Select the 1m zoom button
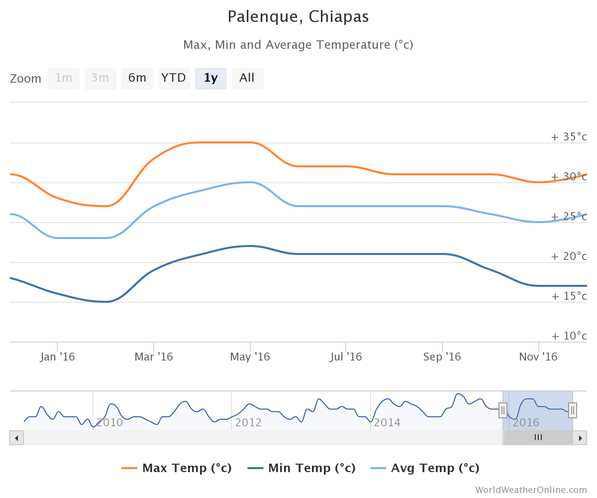597x498 pixels. coord(64,78)
